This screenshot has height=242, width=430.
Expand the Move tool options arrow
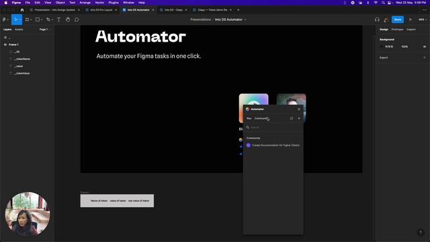tap(20, 19)
